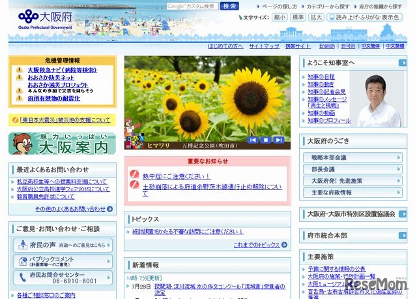Open これまでのトピックス link
The width and height of the screenshot is (417, 299).
tap(257, 245)
